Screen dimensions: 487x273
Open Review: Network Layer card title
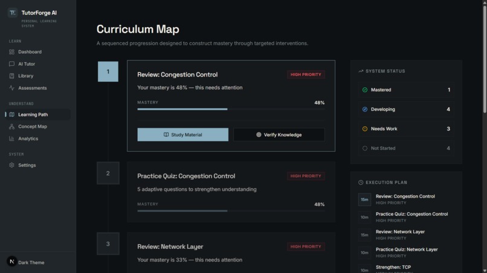[x=170, y=246]
